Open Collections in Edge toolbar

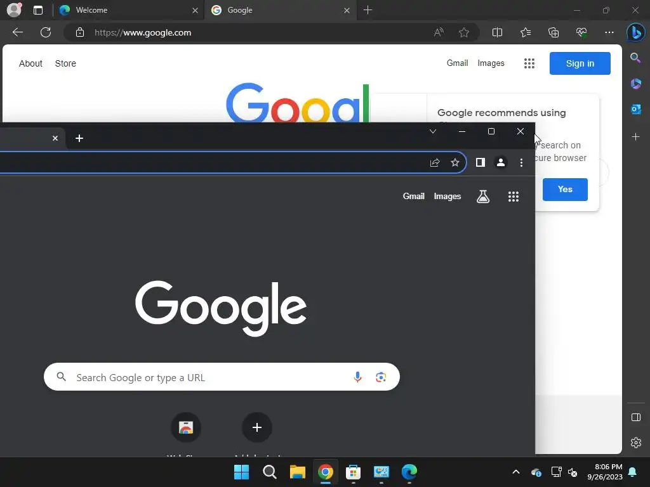pyautogui.click(x=554, y=32)
